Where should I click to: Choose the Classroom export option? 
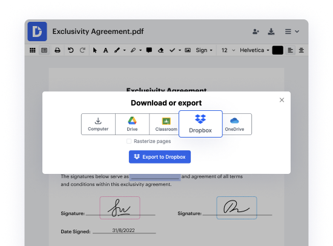coord(164,124)
